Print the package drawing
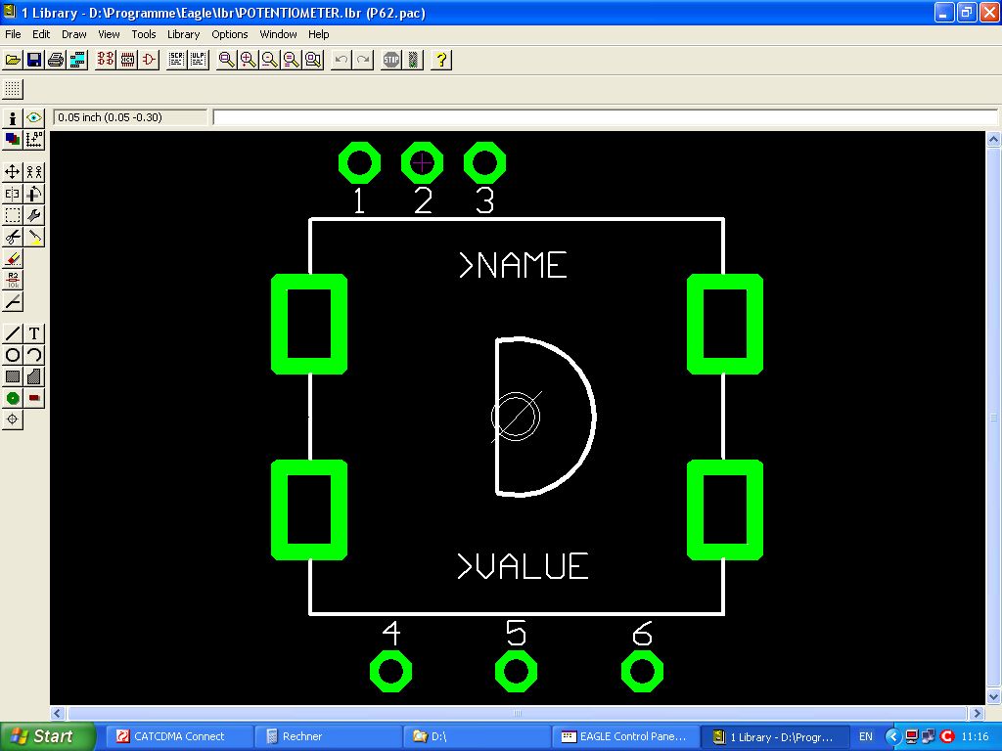 pos(56,60)
